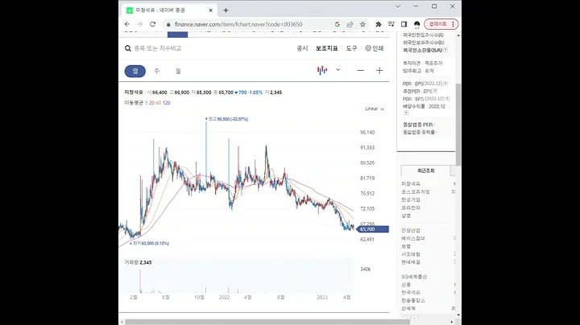
Task: Expand the 외국인소진율(B/A) help icon
Action: (x=445, y=50)
